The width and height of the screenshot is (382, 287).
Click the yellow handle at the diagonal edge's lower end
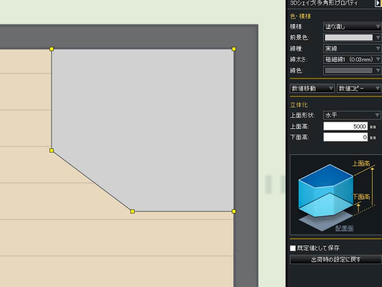(132, 211)
